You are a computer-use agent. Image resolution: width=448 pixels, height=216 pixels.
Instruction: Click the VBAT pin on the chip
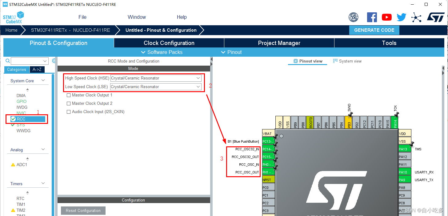(x=269, y=134)
